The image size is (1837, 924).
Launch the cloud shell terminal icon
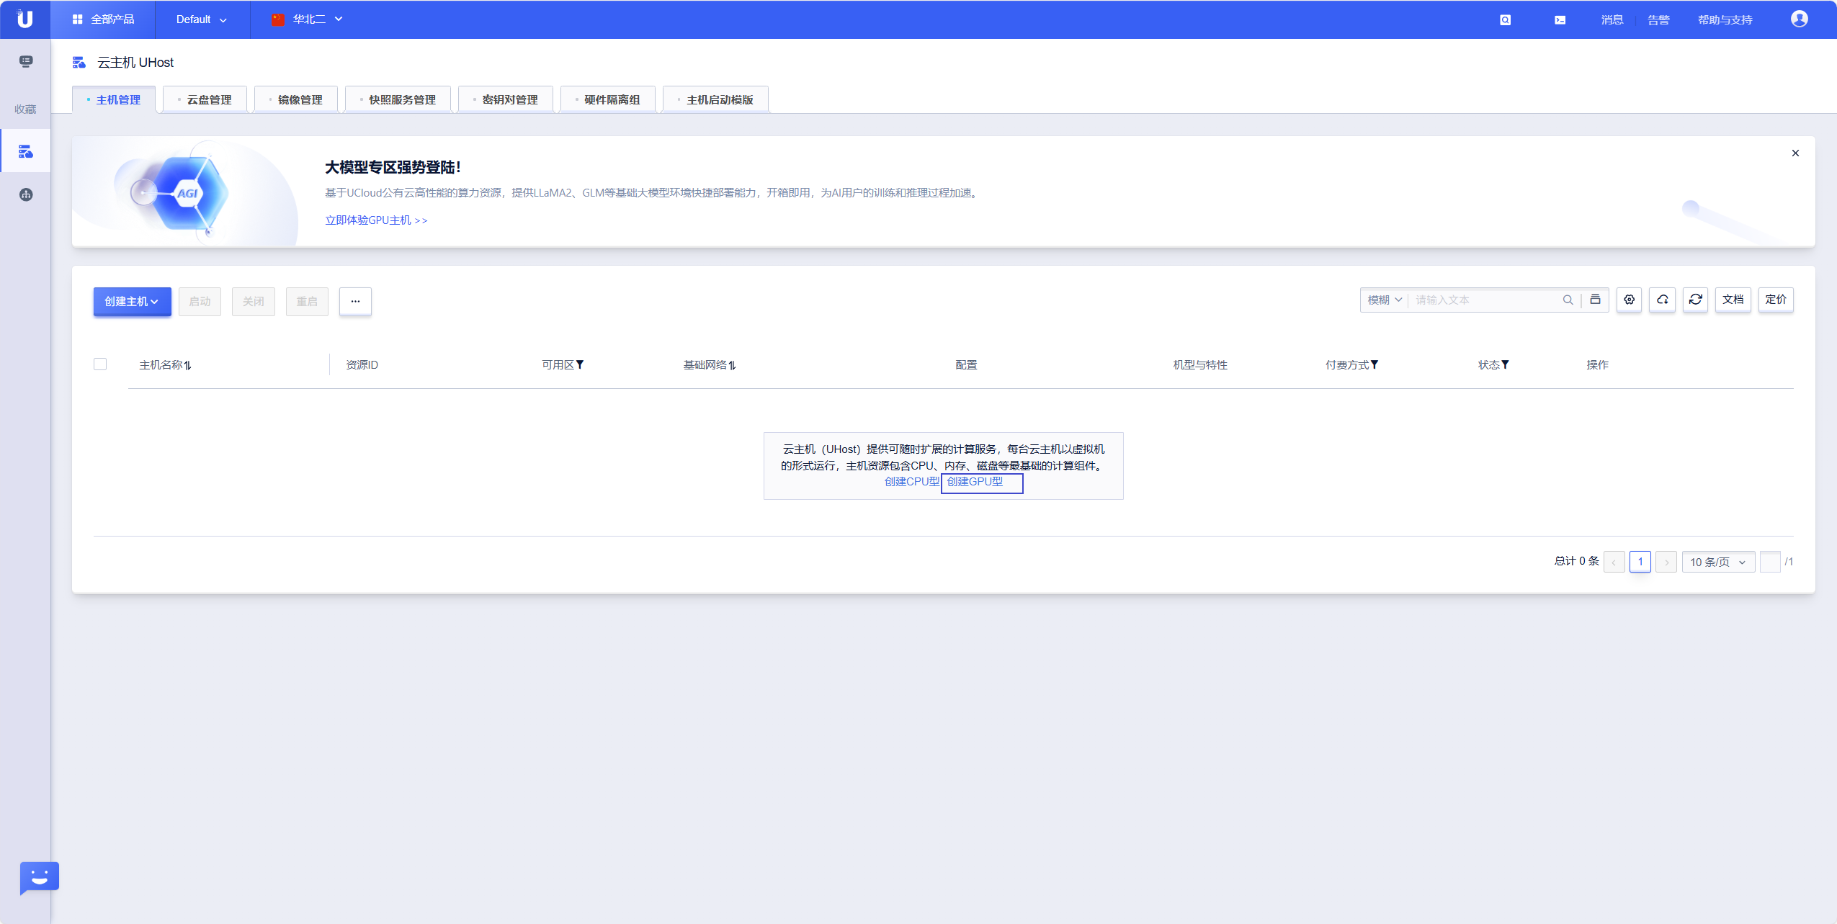coord(1560,19)
